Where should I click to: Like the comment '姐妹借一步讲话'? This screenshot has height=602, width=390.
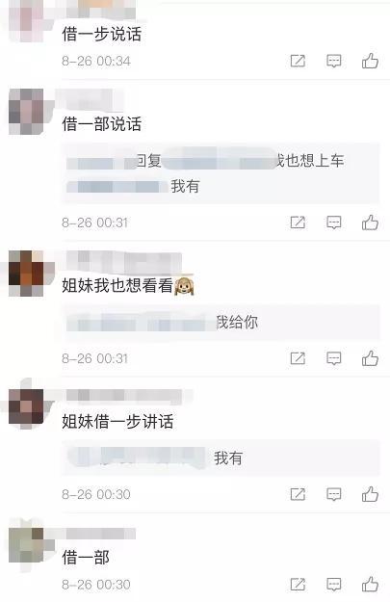point(370,494)
